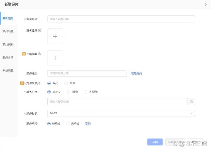This screenshot has height=151, width=211.
Task: Click the 服务分类 field label
Action: [32, 73]
